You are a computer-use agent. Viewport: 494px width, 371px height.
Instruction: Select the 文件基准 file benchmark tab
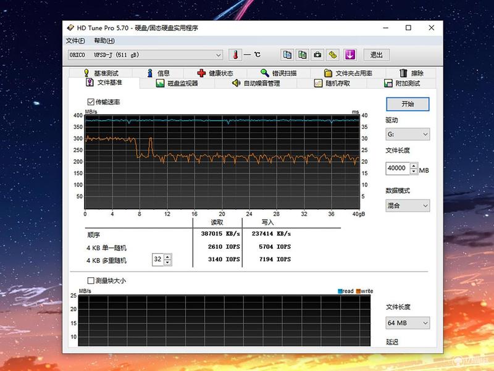(104, 83)
